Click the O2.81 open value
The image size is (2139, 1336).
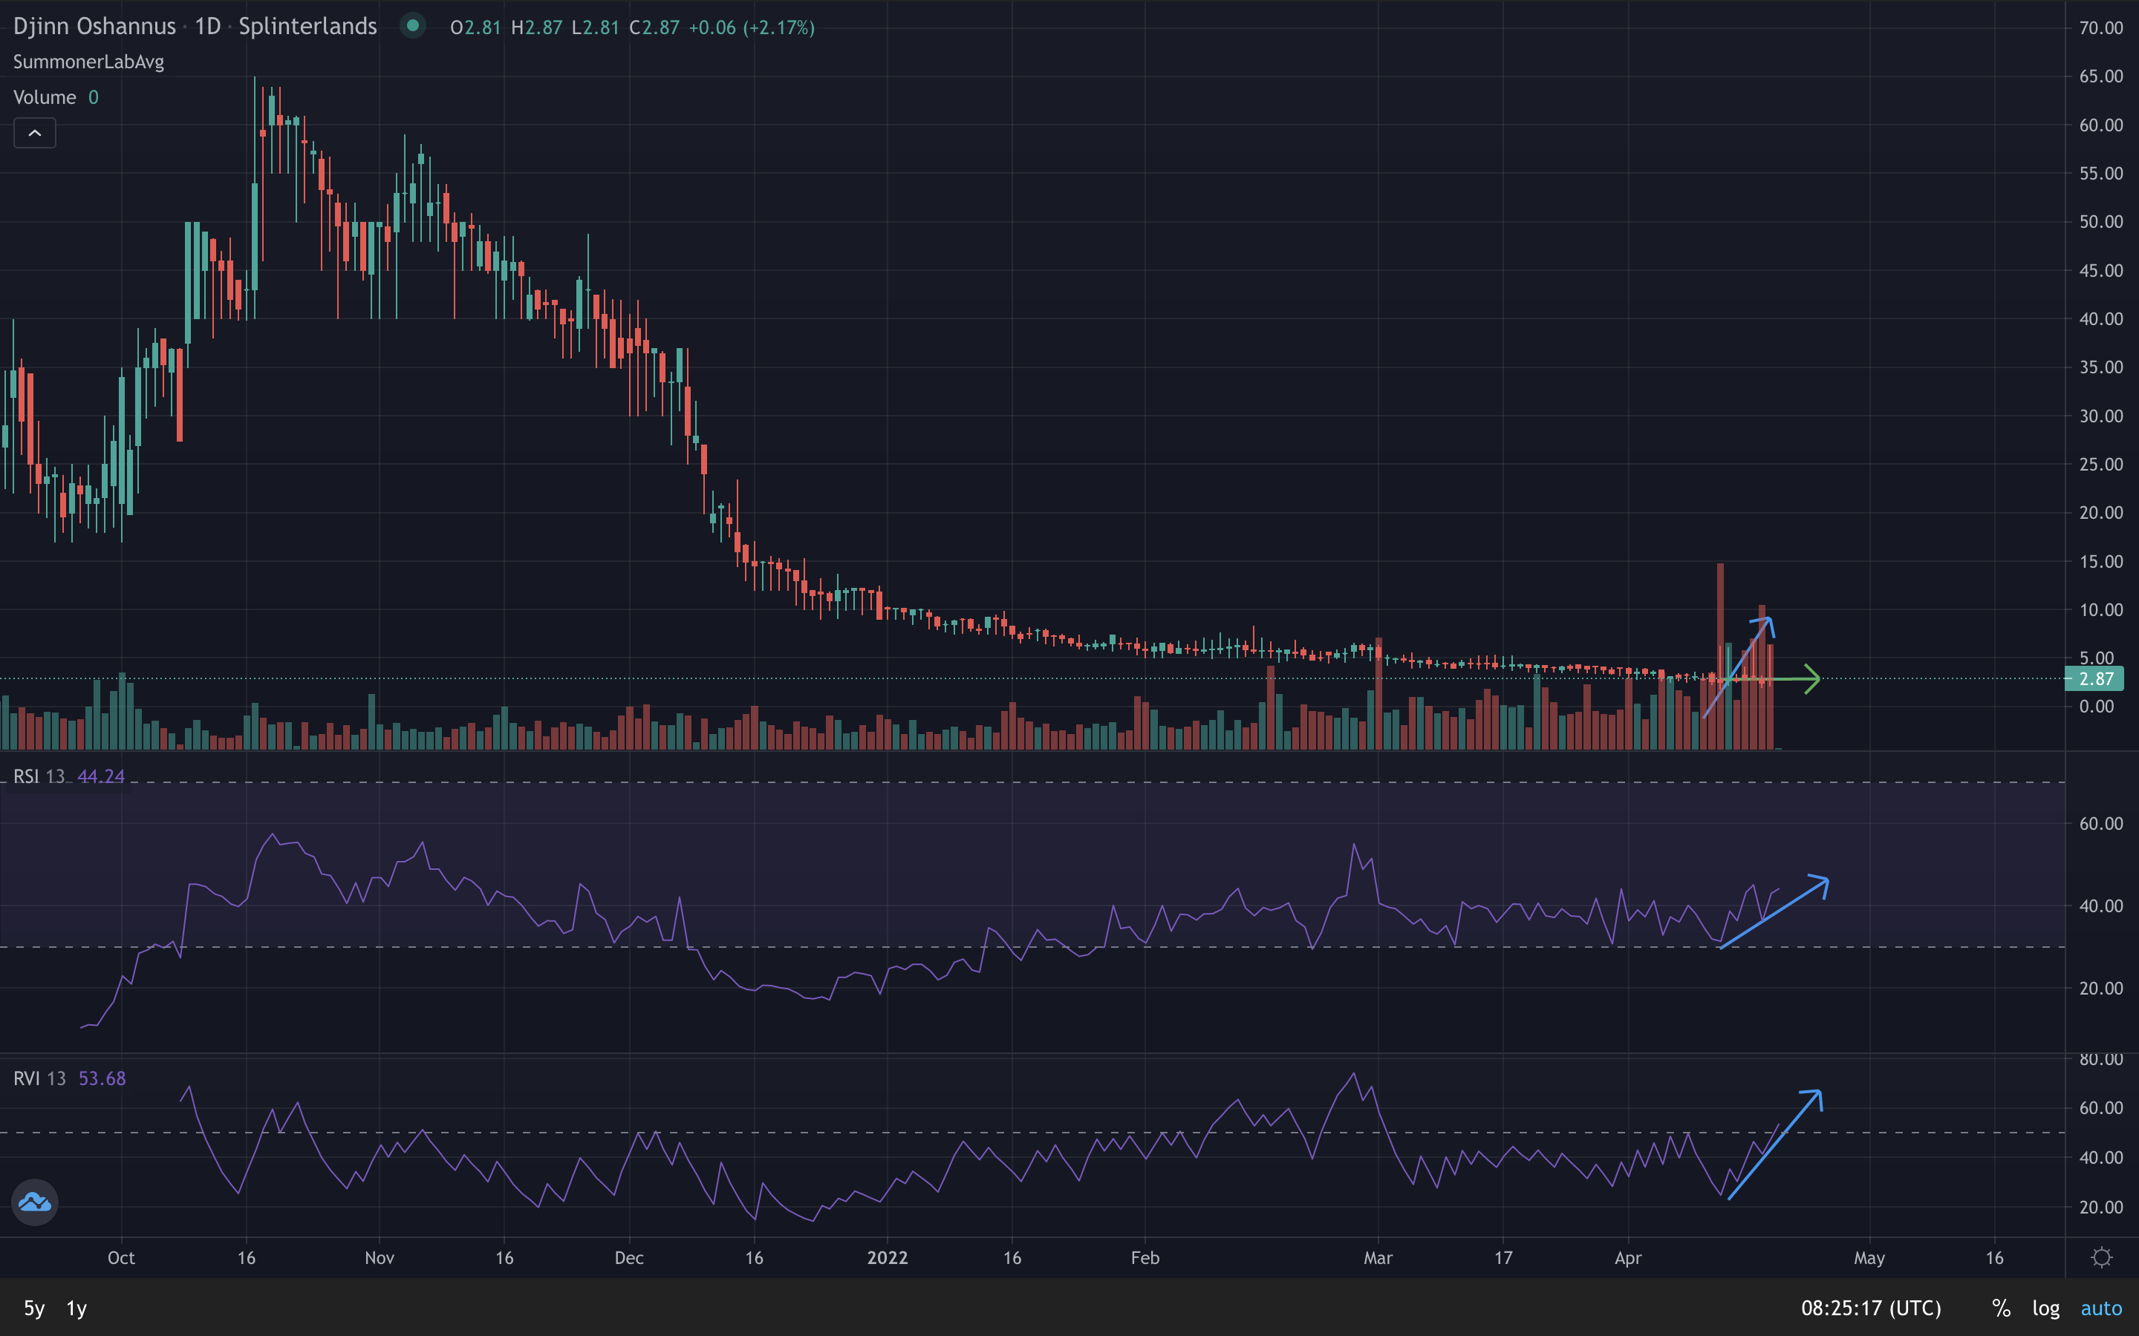coord(475,27)
